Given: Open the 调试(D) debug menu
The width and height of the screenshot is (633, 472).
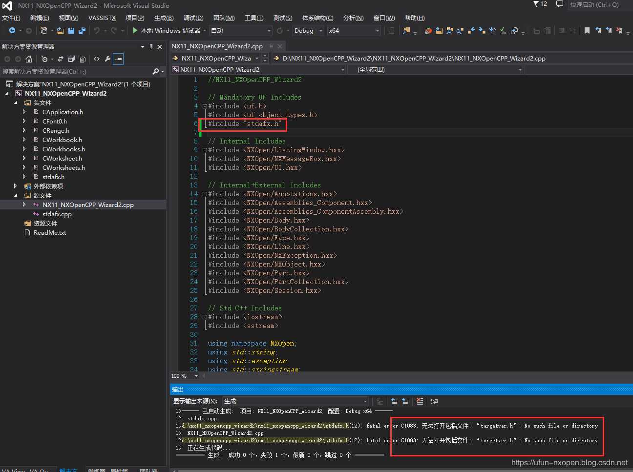Looking at the screenshot, I should click(193, 18).
